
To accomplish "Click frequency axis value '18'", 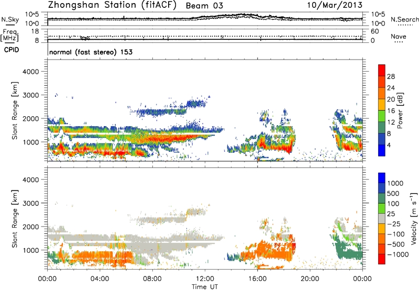I will coord(35,31).
